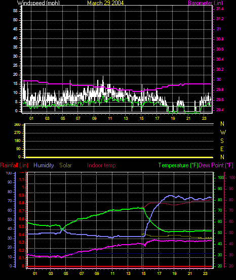
Task: Select the Humidity legend label
Action: pyautogui.click(x=44, y=165)
